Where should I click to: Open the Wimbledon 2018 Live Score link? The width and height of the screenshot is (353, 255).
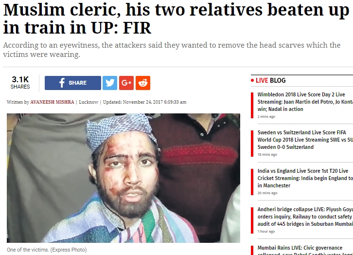pyautogui.click(x=305, y=102)
